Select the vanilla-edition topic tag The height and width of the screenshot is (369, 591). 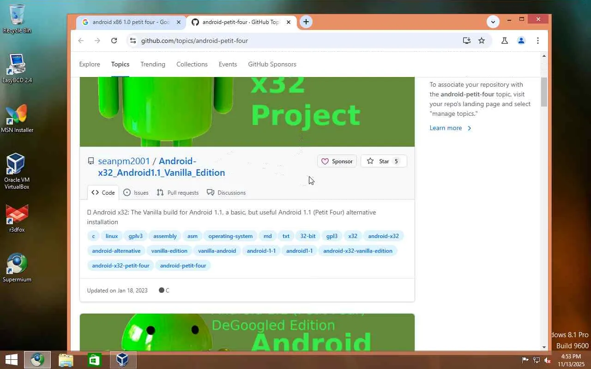click(x=169, y=251)
